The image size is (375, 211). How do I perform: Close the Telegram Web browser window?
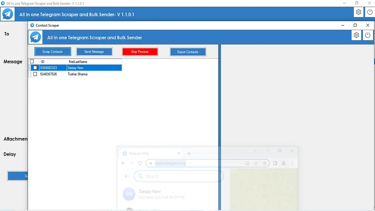[x=292, y=150]
